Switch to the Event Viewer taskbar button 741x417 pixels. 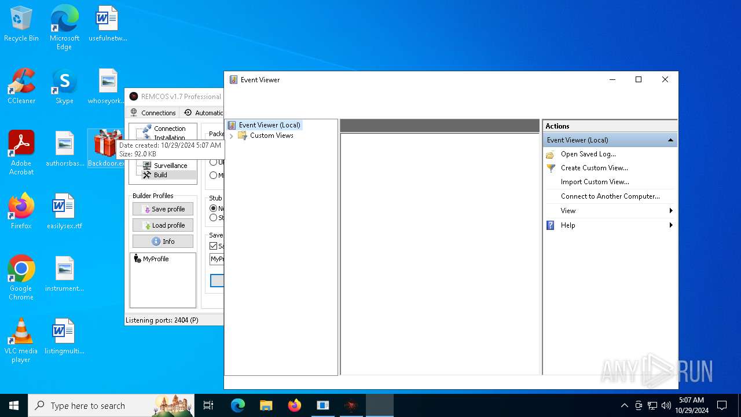pyautogui.click(x=380, y=405)
